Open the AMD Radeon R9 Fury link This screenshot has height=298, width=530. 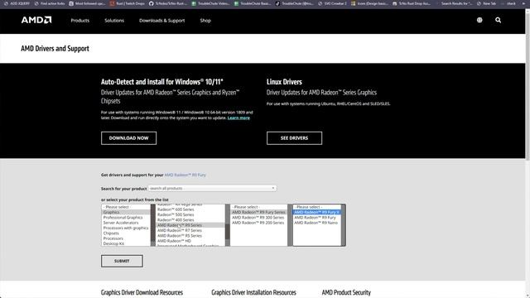pyautogui.click(x=185, y=175)
